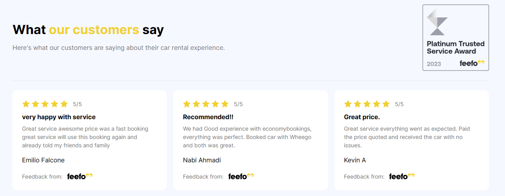Click reviewer name Nabi Ahmadi
Screen dimensions: 505x196
pos(202,160)
